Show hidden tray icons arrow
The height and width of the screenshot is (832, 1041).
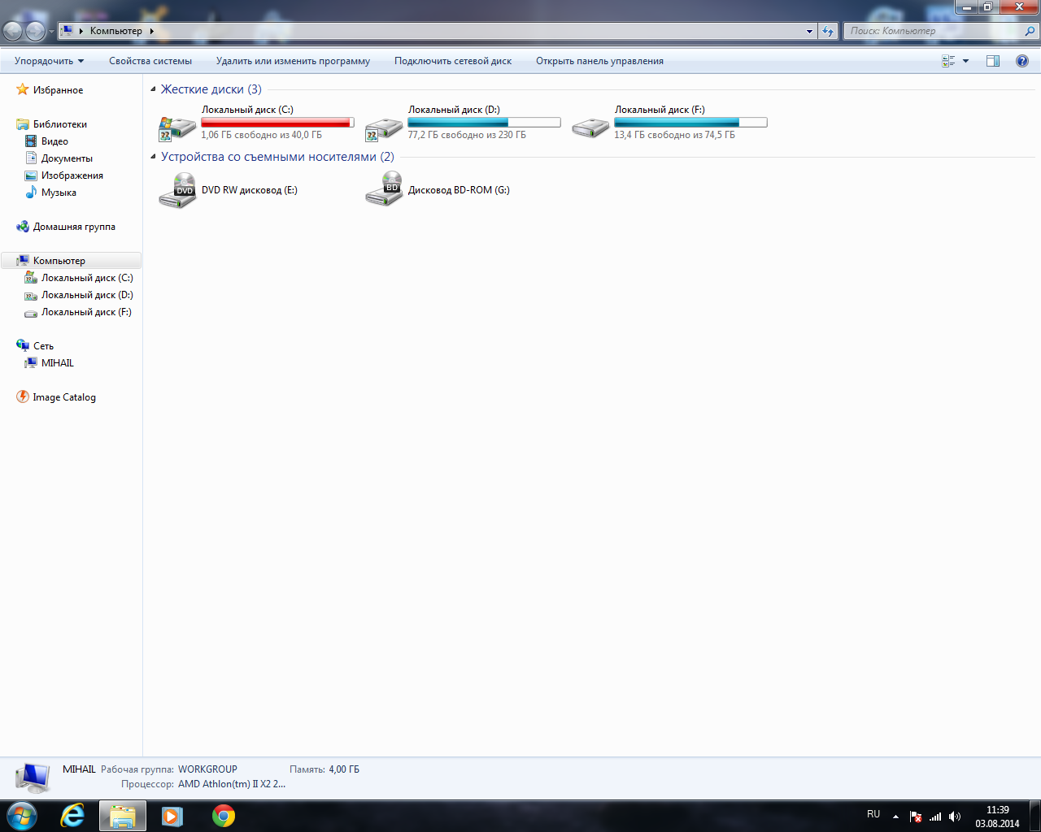click(x=895, y=817)
